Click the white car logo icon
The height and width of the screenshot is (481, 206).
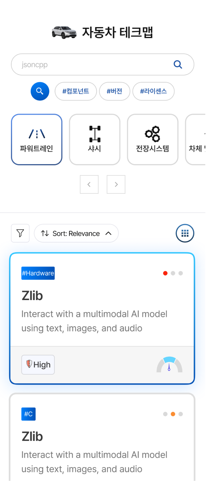pos(64,32)
